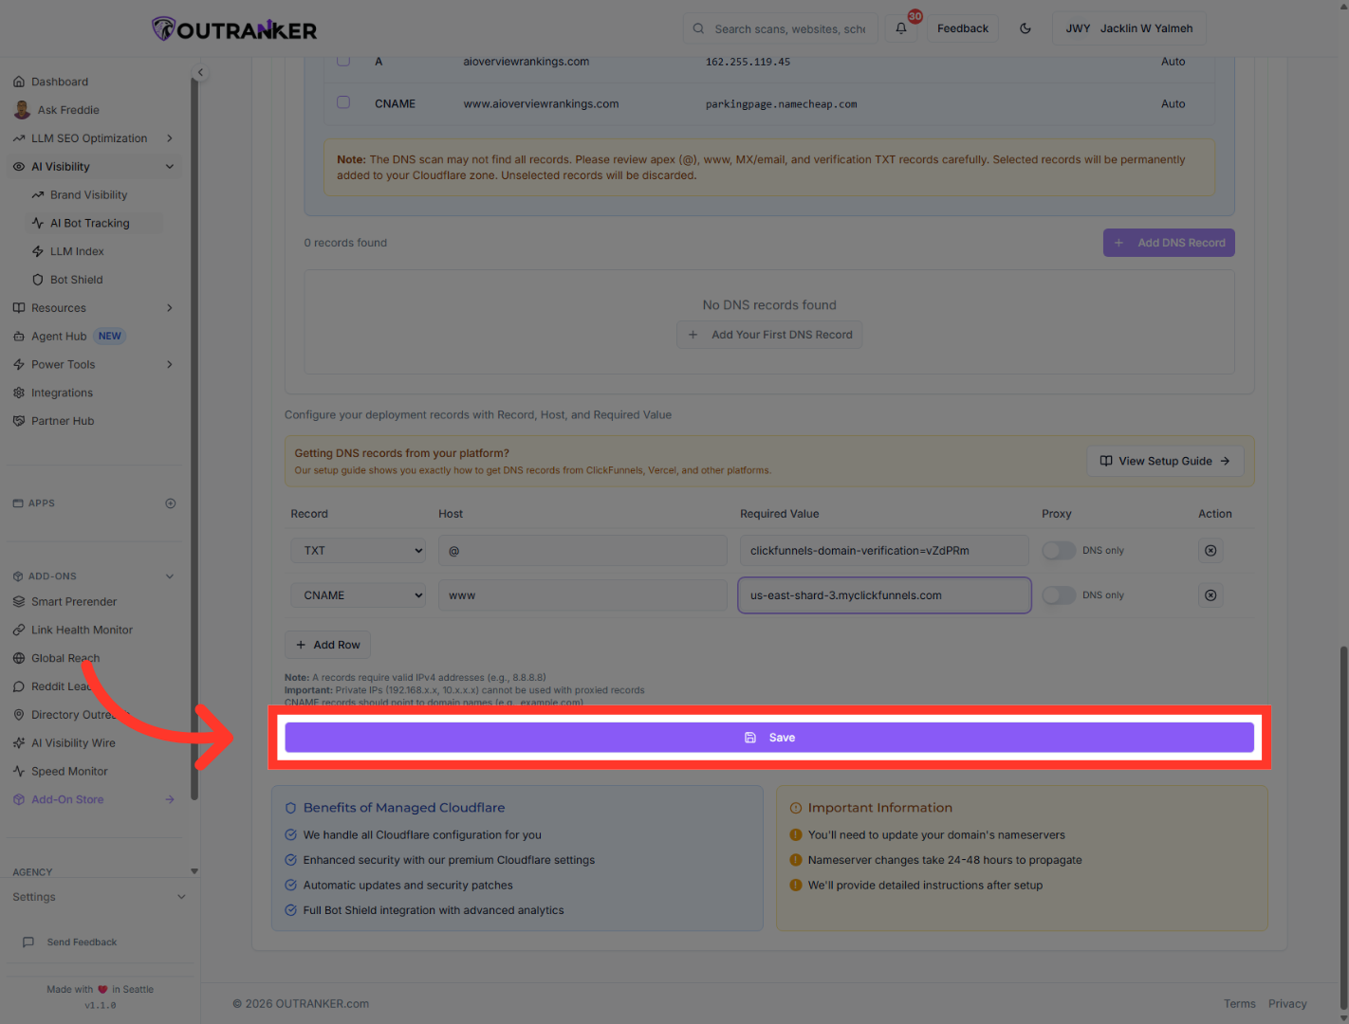Viewport: 1349px width, 1024px height.
Task: Click Add Your First DNS Record
Action: pos(769,334)
